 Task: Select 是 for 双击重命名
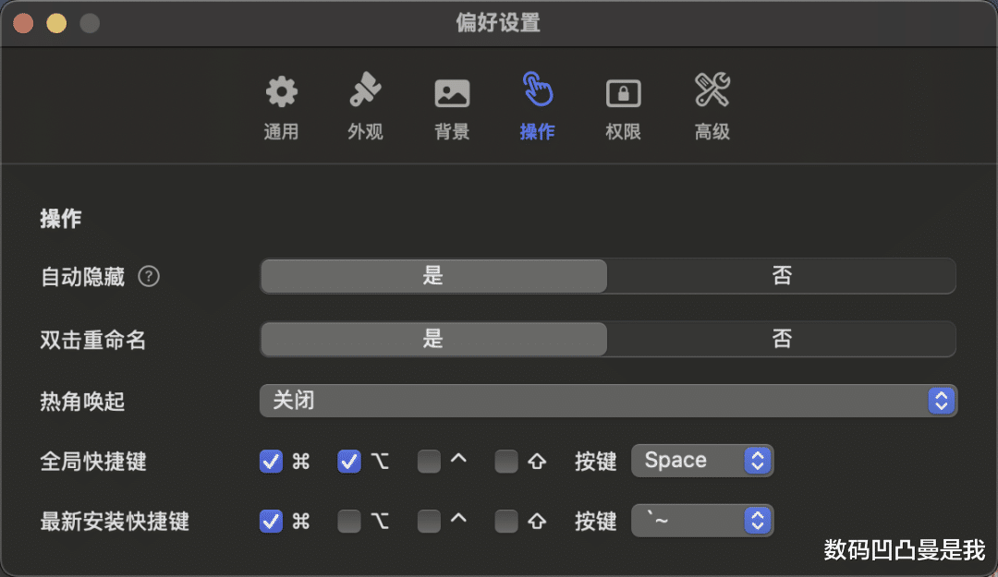coord(433,339)
